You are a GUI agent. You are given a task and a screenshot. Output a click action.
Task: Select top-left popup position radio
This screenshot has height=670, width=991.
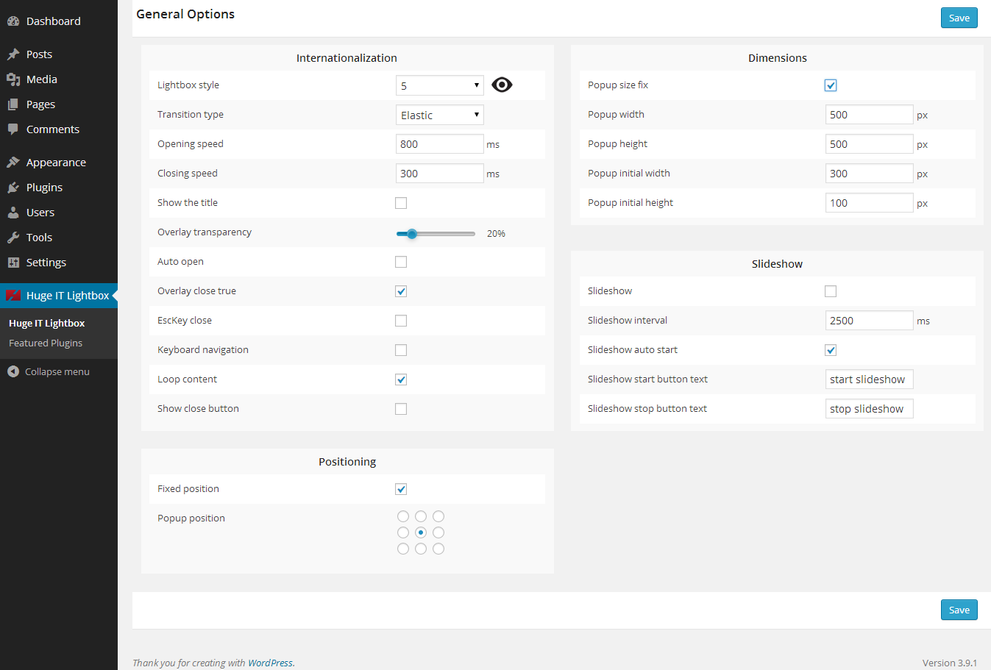[403, 516]
